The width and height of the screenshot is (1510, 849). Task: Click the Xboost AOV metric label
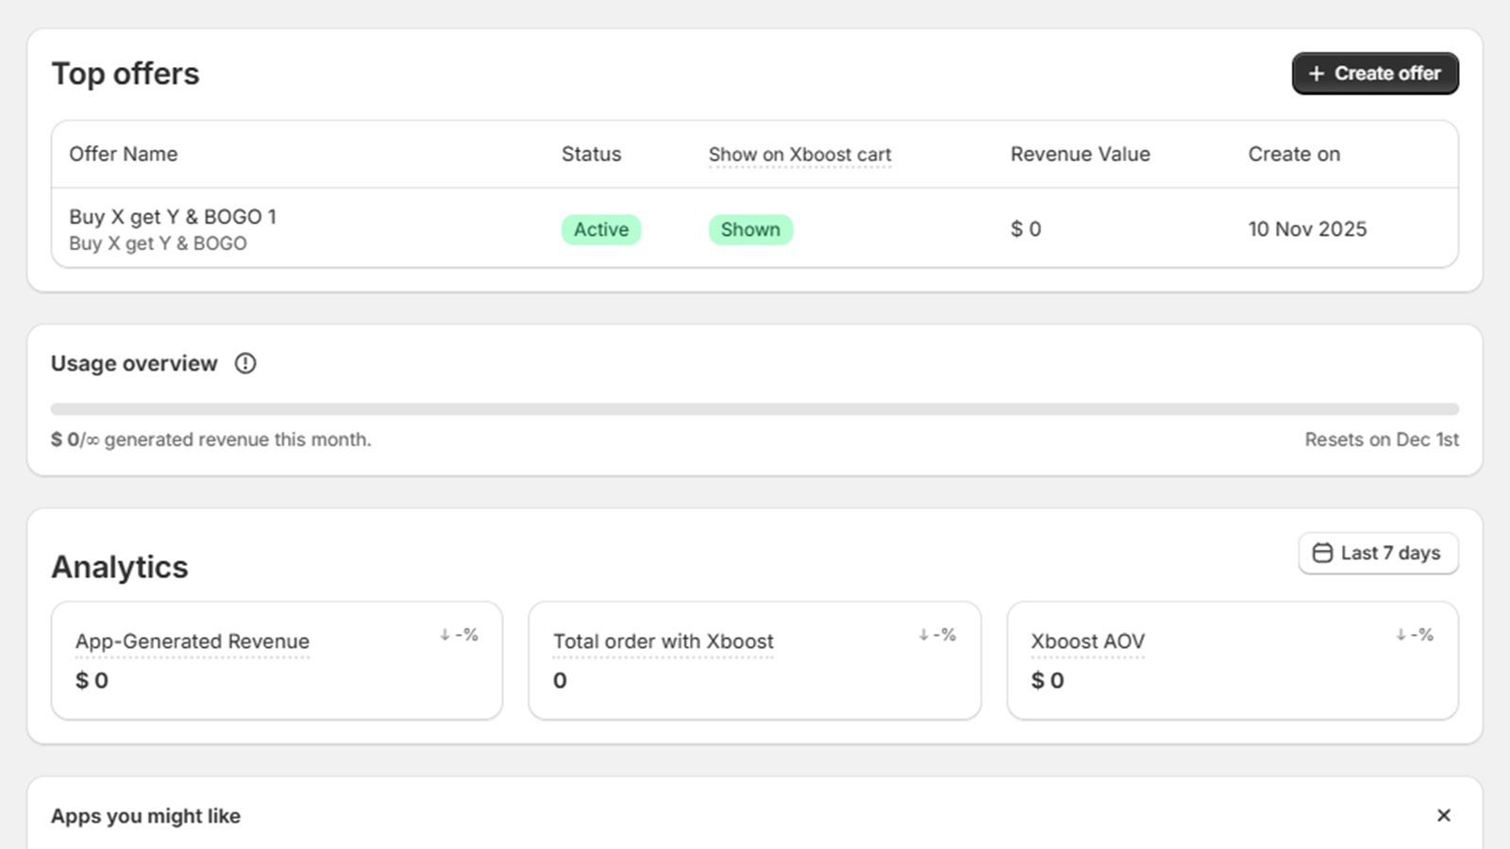pyautogui.click(x=1087, y=641)
